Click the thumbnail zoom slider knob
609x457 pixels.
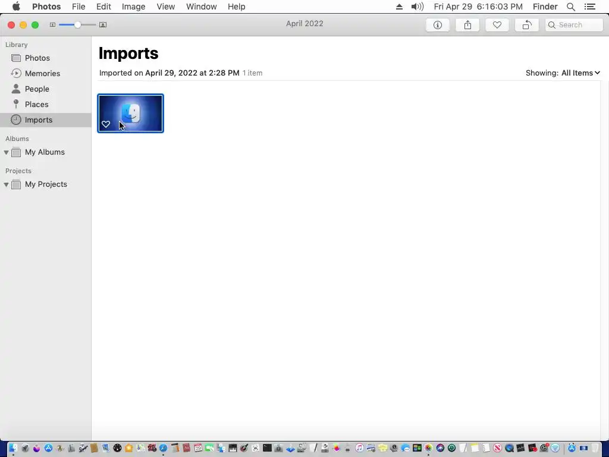click(77, 25)
